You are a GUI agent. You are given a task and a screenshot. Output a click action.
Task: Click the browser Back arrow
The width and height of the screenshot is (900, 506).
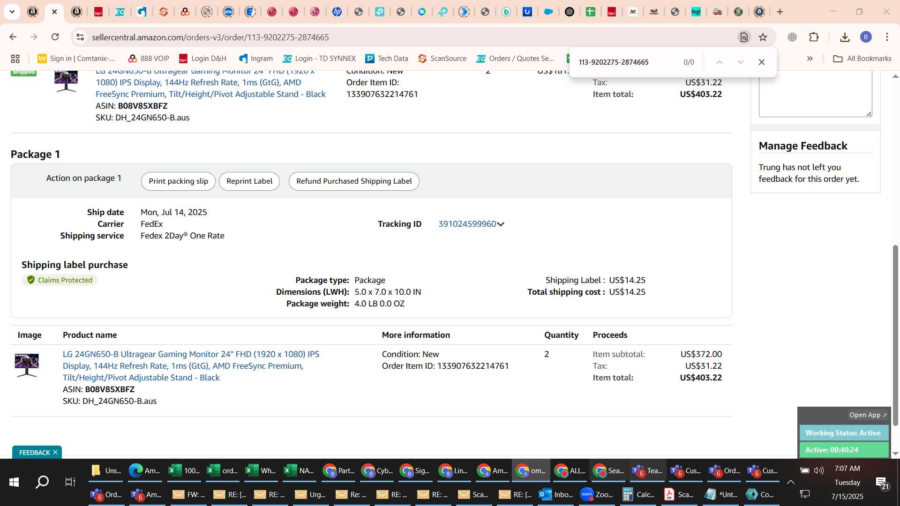13,37
